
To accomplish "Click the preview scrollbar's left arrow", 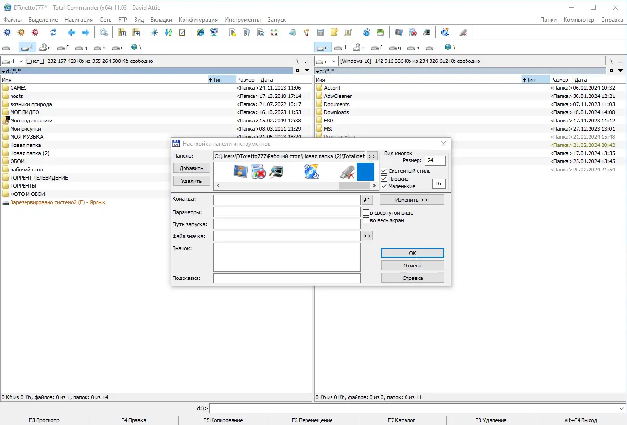I will tap(218, 185).
